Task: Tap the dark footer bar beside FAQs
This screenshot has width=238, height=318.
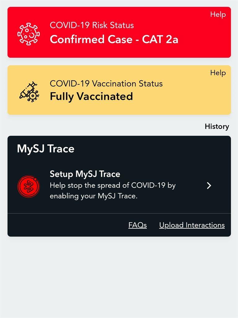Action: 67,225
